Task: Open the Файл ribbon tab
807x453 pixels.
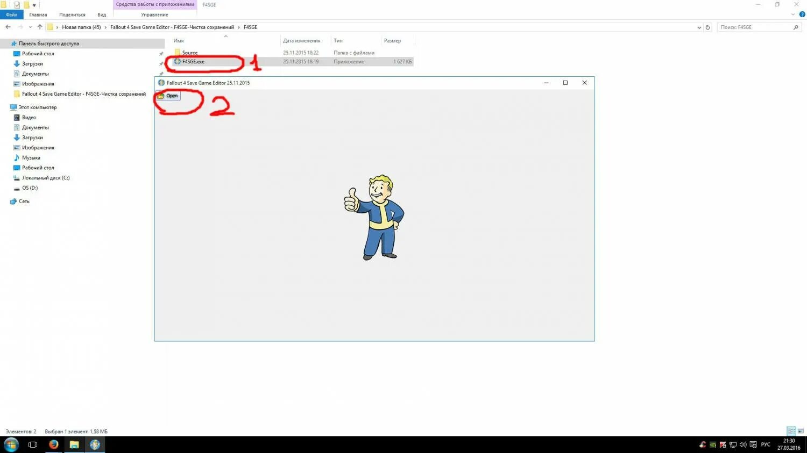Action: pos(12,15)
